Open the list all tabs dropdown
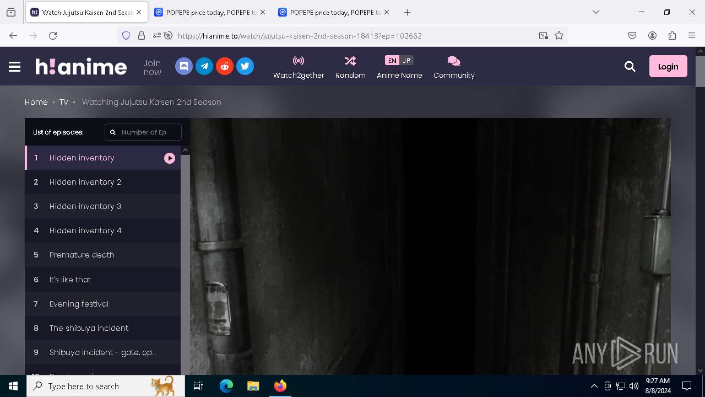The width and height of the screenshot is (705, 397). (x=595, y=12)
